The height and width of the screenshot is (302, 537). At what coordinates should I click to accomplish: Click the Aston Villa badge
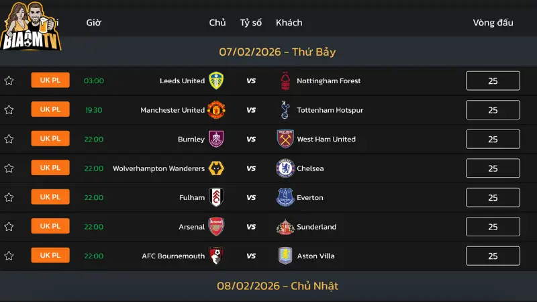click(285, 256)
